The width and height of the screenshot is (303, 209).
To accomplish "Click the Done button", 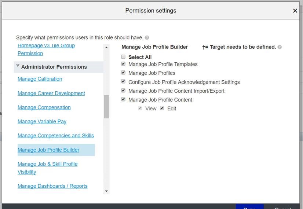I will pyautogui.click(x=249, y=206).
